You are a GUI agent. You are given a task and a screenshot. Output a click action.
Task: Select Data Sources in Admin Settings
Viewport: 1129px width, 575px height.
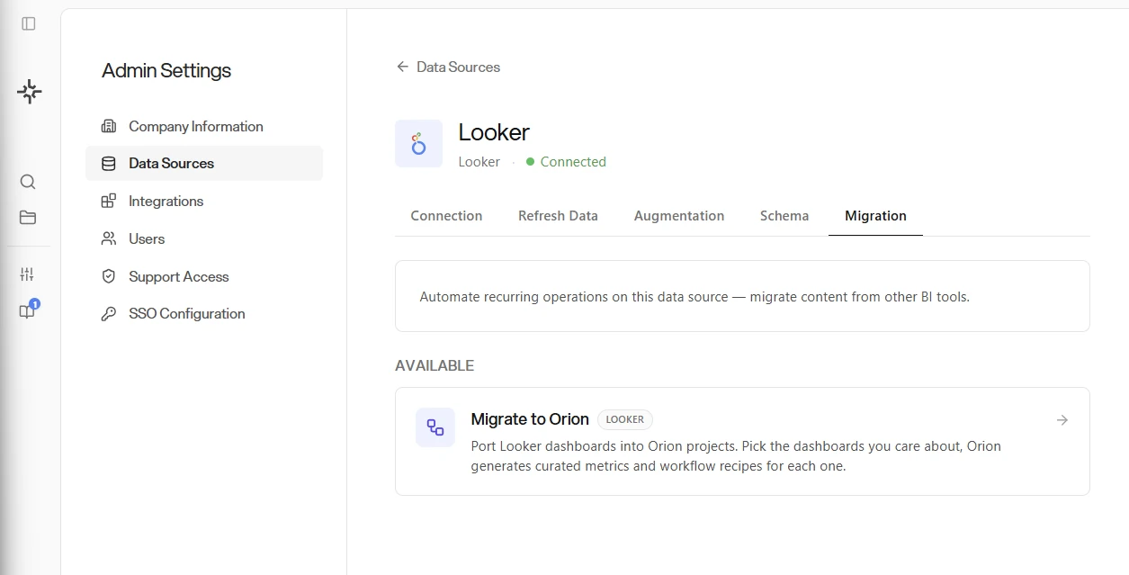(x=204, y=164)
